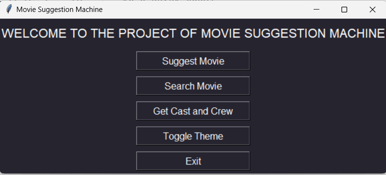Image resolution: width=386 pixels, height=175 pixels.
Task: Open the window system menu feather icon
Action: (9, 10)
